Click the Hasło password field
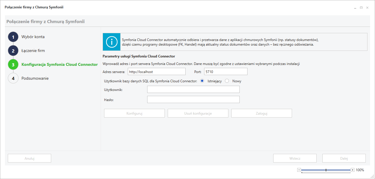Screen dimensions: 375x179 (x=193, y=100)
